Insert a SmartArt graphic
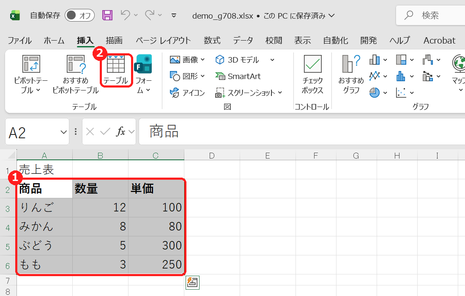 (238, 76)
